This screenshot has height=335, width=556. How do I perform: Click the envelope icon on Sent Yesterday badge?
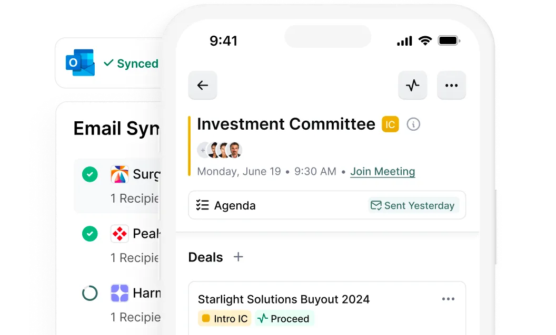pyautogui.click(x=377, y=205)
